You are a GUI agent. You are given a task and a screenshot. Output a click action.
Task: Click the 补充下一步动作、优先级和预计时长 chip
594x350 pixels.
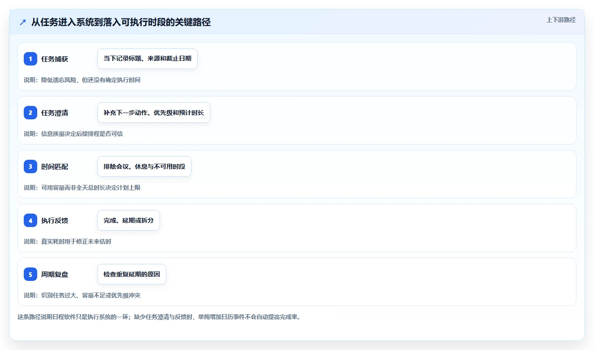coord(154,113)
